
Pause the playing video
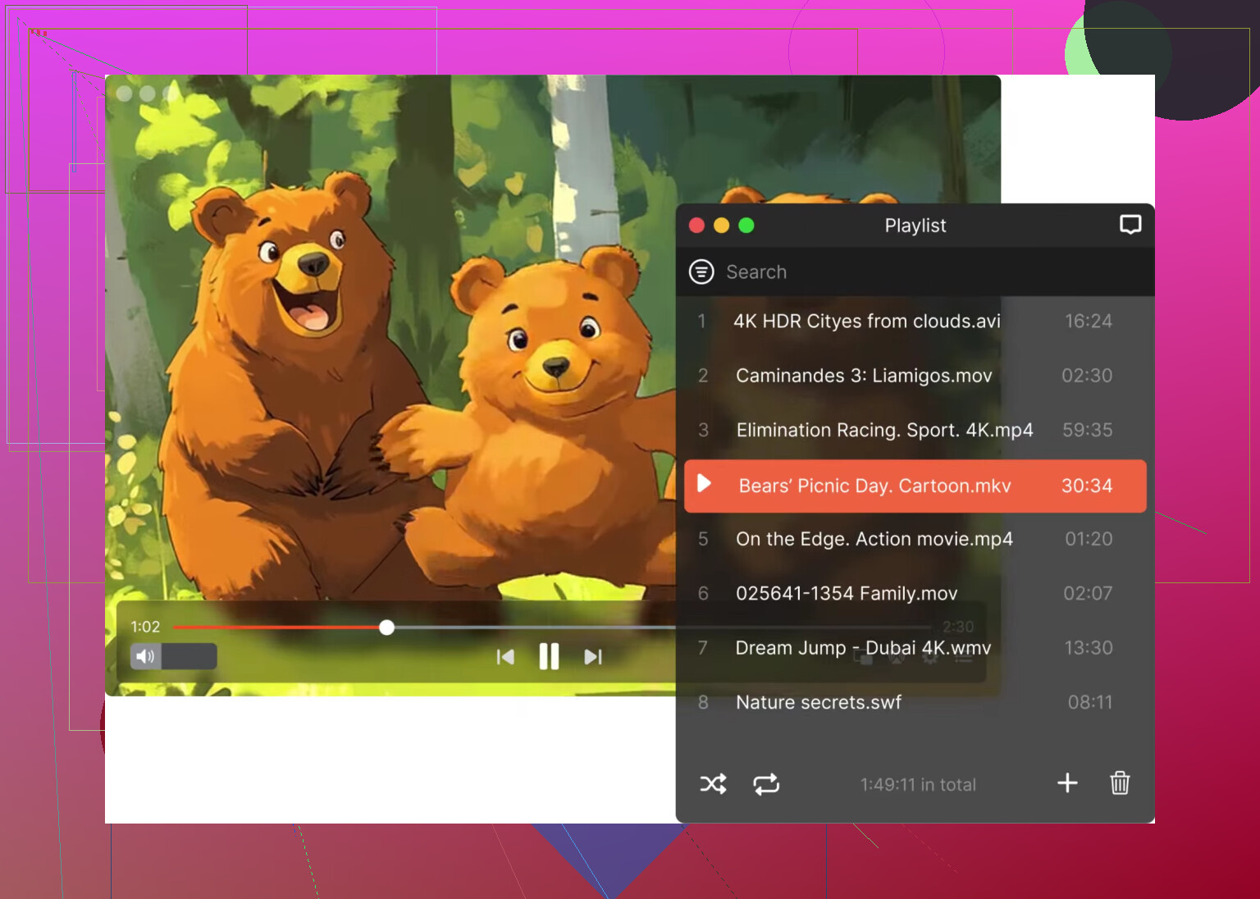click(549, 657)
